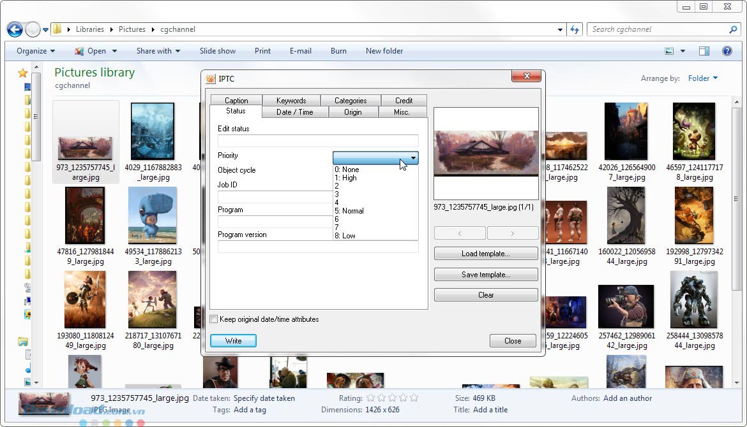Open the Priority dropdown arrow
This screenshot has height=427, width=747.
click(413, 157)
